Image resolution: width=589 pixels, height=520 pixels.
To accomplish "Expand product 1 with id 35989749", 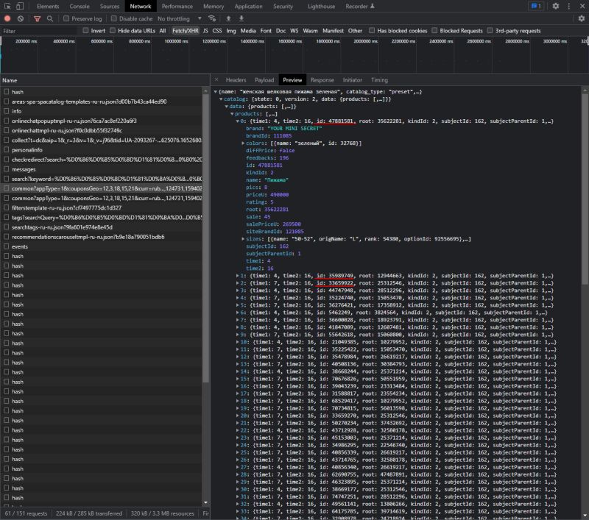I will pyautogui.click(x=237, y=276).
